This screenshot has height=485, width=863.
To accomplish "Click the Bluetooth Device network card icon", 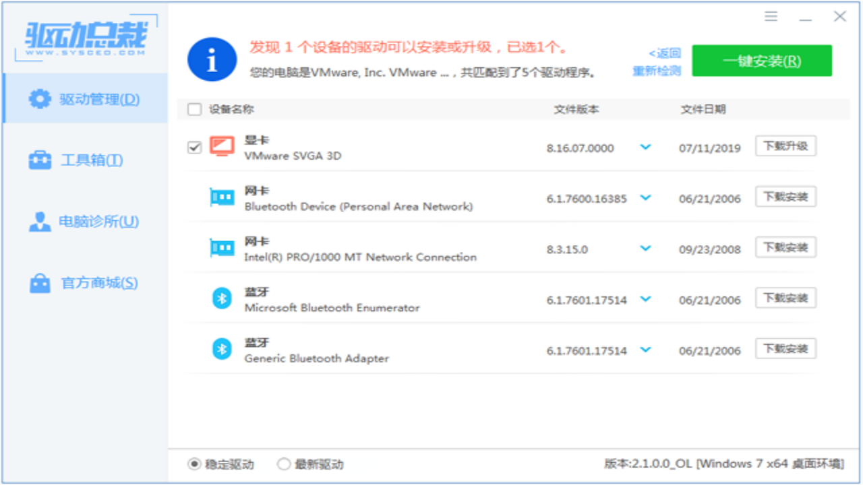I will click(x=222, y=196).
